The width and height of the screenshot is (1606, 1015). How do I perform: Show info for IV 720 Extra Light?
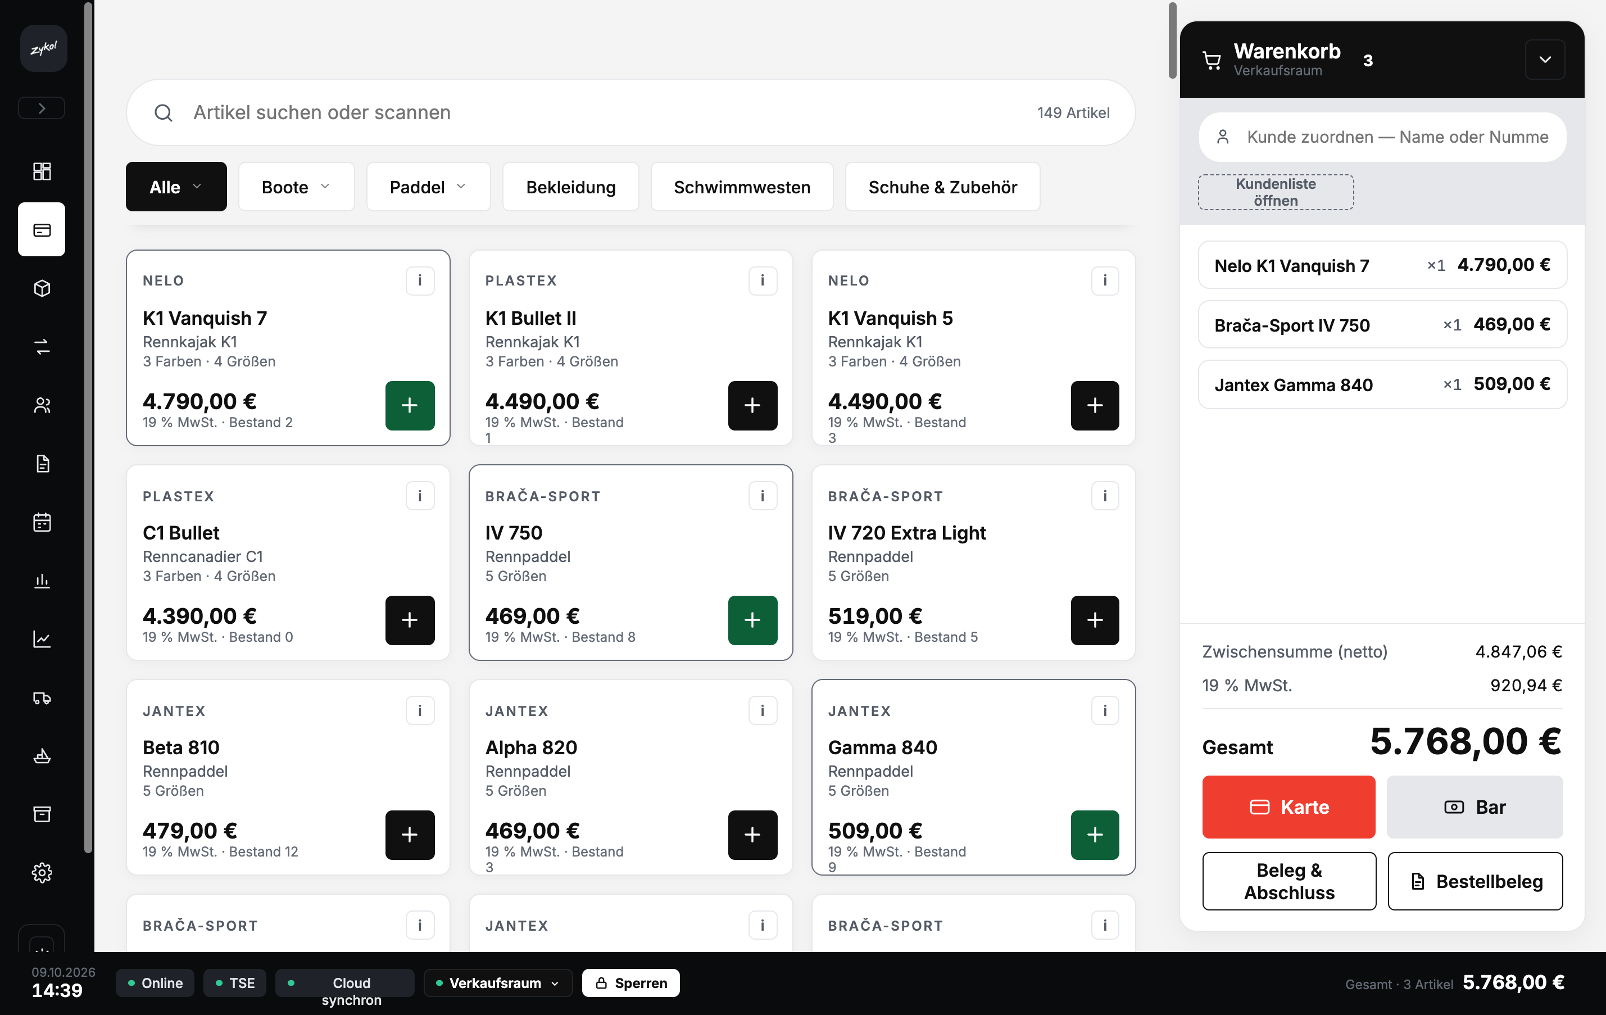click(x=1105, y=496)
